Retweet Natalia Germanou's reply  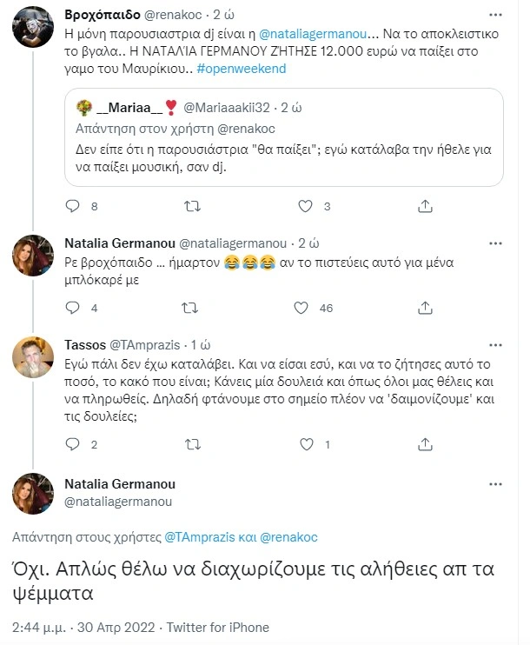[189, 308]
